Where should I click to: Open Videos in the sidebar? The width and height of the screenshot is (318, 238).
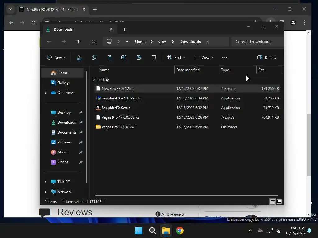click(62, 162)
